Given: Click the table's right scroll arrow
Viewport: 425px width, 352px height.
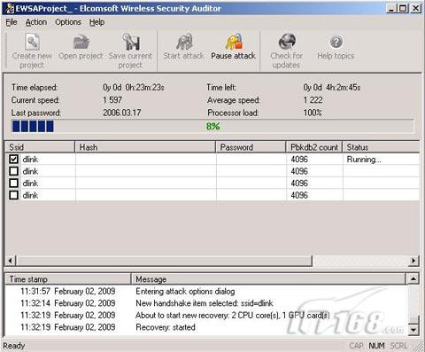Looking at the screenshot, I should (413, 261).
